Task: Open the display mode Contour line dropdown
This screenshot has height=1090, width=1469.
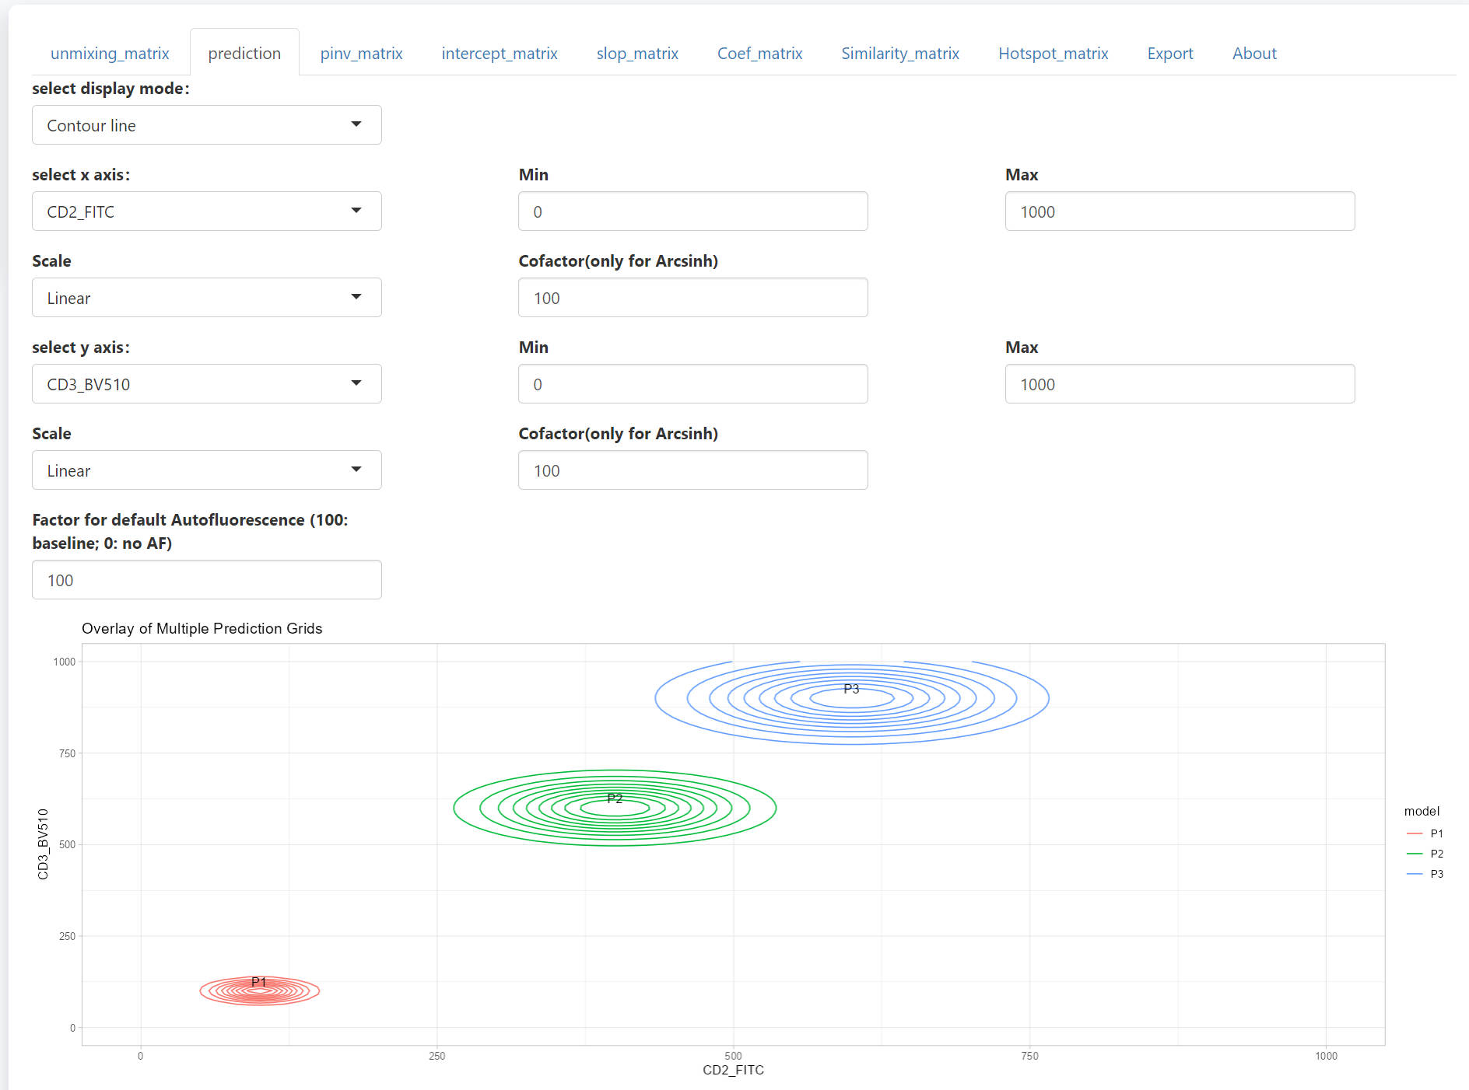Action: (x=206, y=125)
